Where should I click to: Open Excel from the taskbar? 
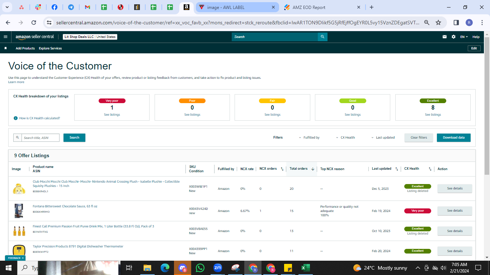305,268
